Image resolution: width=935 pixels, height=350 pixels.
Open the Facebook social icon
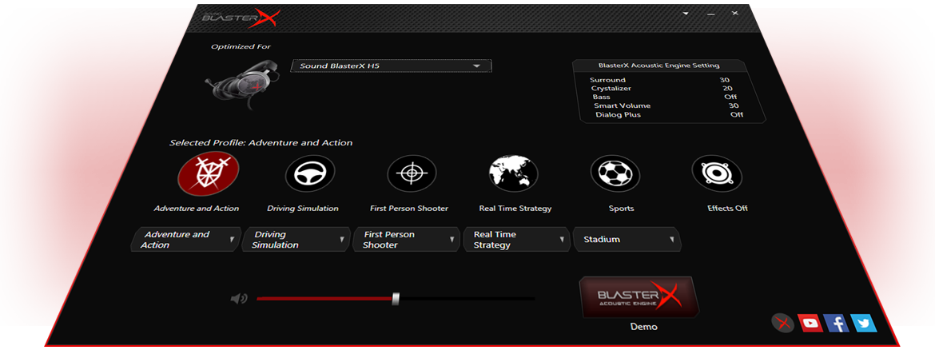(836, 323)
